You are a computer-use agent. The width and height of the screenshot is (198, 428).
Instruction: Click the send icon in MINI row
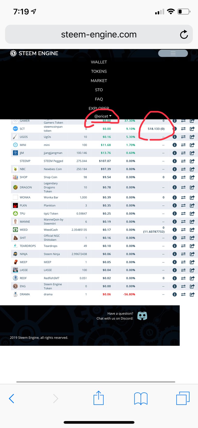pos(192,145)
